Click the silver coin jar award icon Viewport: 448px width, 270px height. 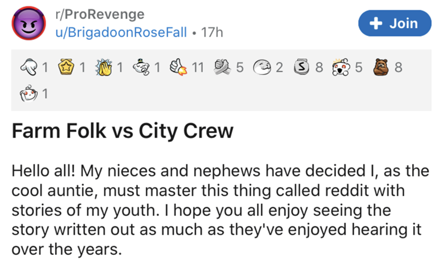point(303,69)
